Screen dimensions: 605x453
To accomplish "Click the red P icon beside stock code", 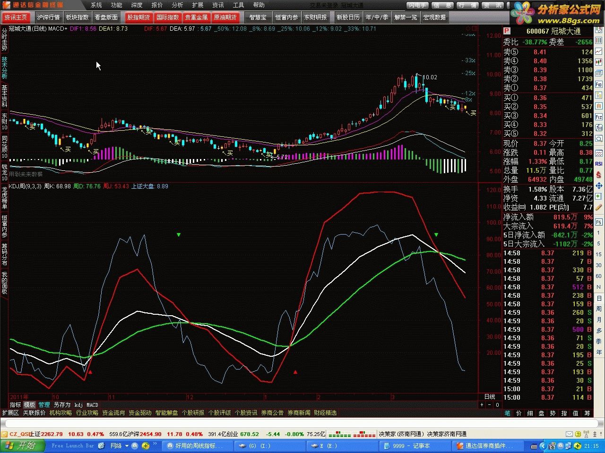I will (x=507, y=31).
